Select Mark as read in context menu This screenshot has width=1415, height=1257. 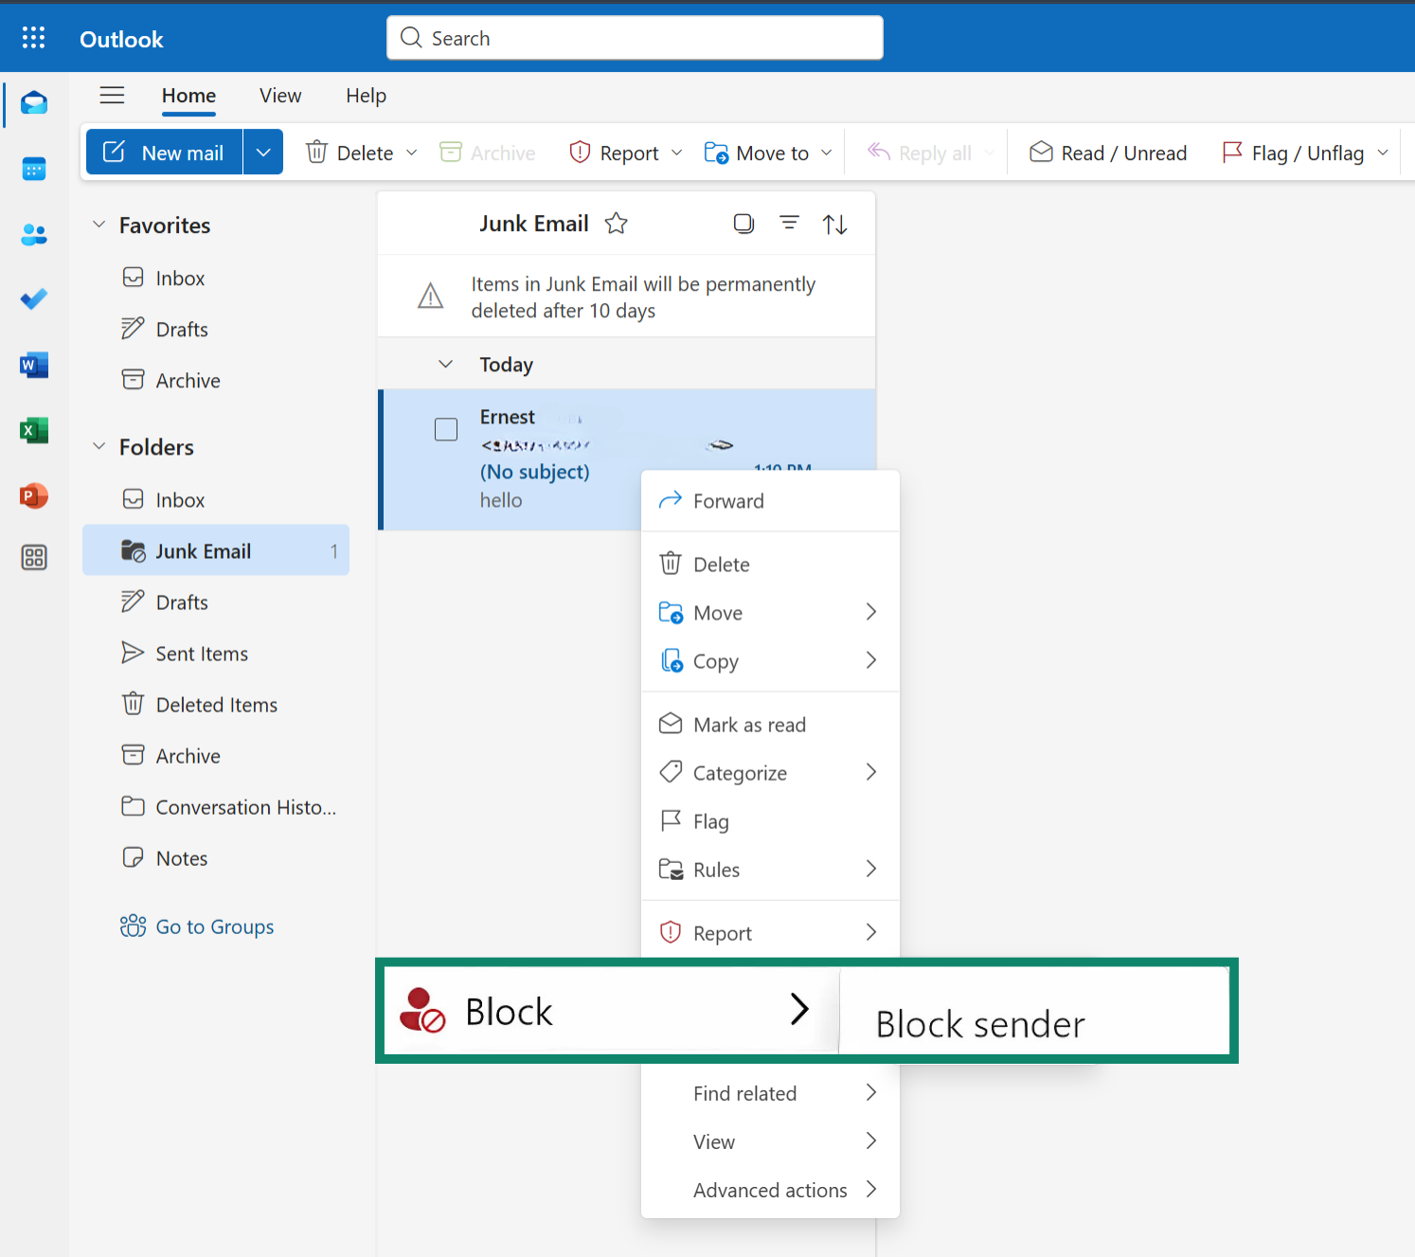749,724
